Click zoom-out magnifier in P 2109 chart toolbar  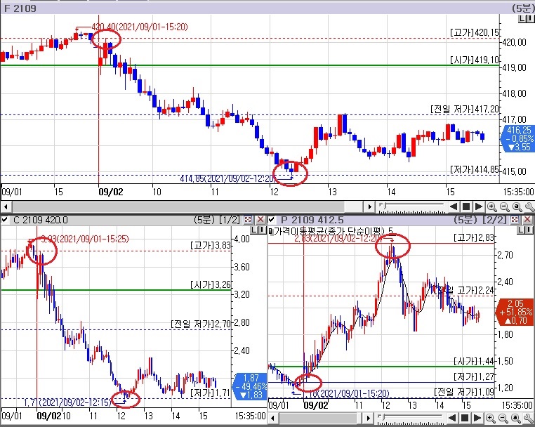[x=503, y=418]
